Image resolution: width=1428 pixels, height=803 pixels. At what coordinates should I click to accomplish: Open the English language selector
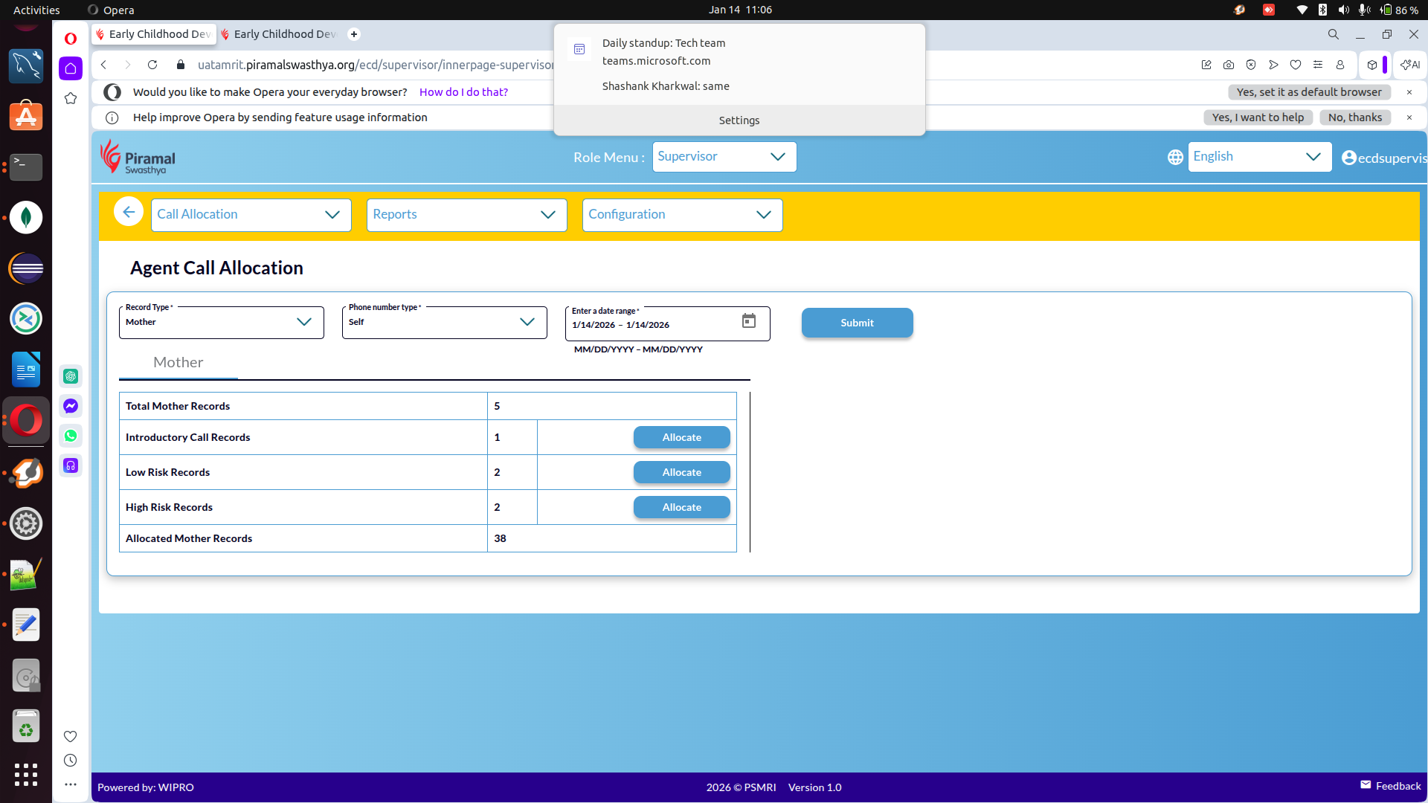coord(1258,157)
